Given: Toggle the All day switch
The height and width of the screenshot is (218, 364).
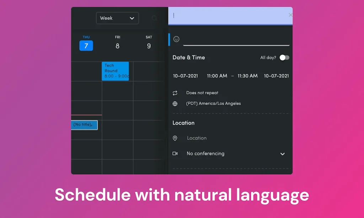Looking at the screenshot, I should (x=284, y=58).
